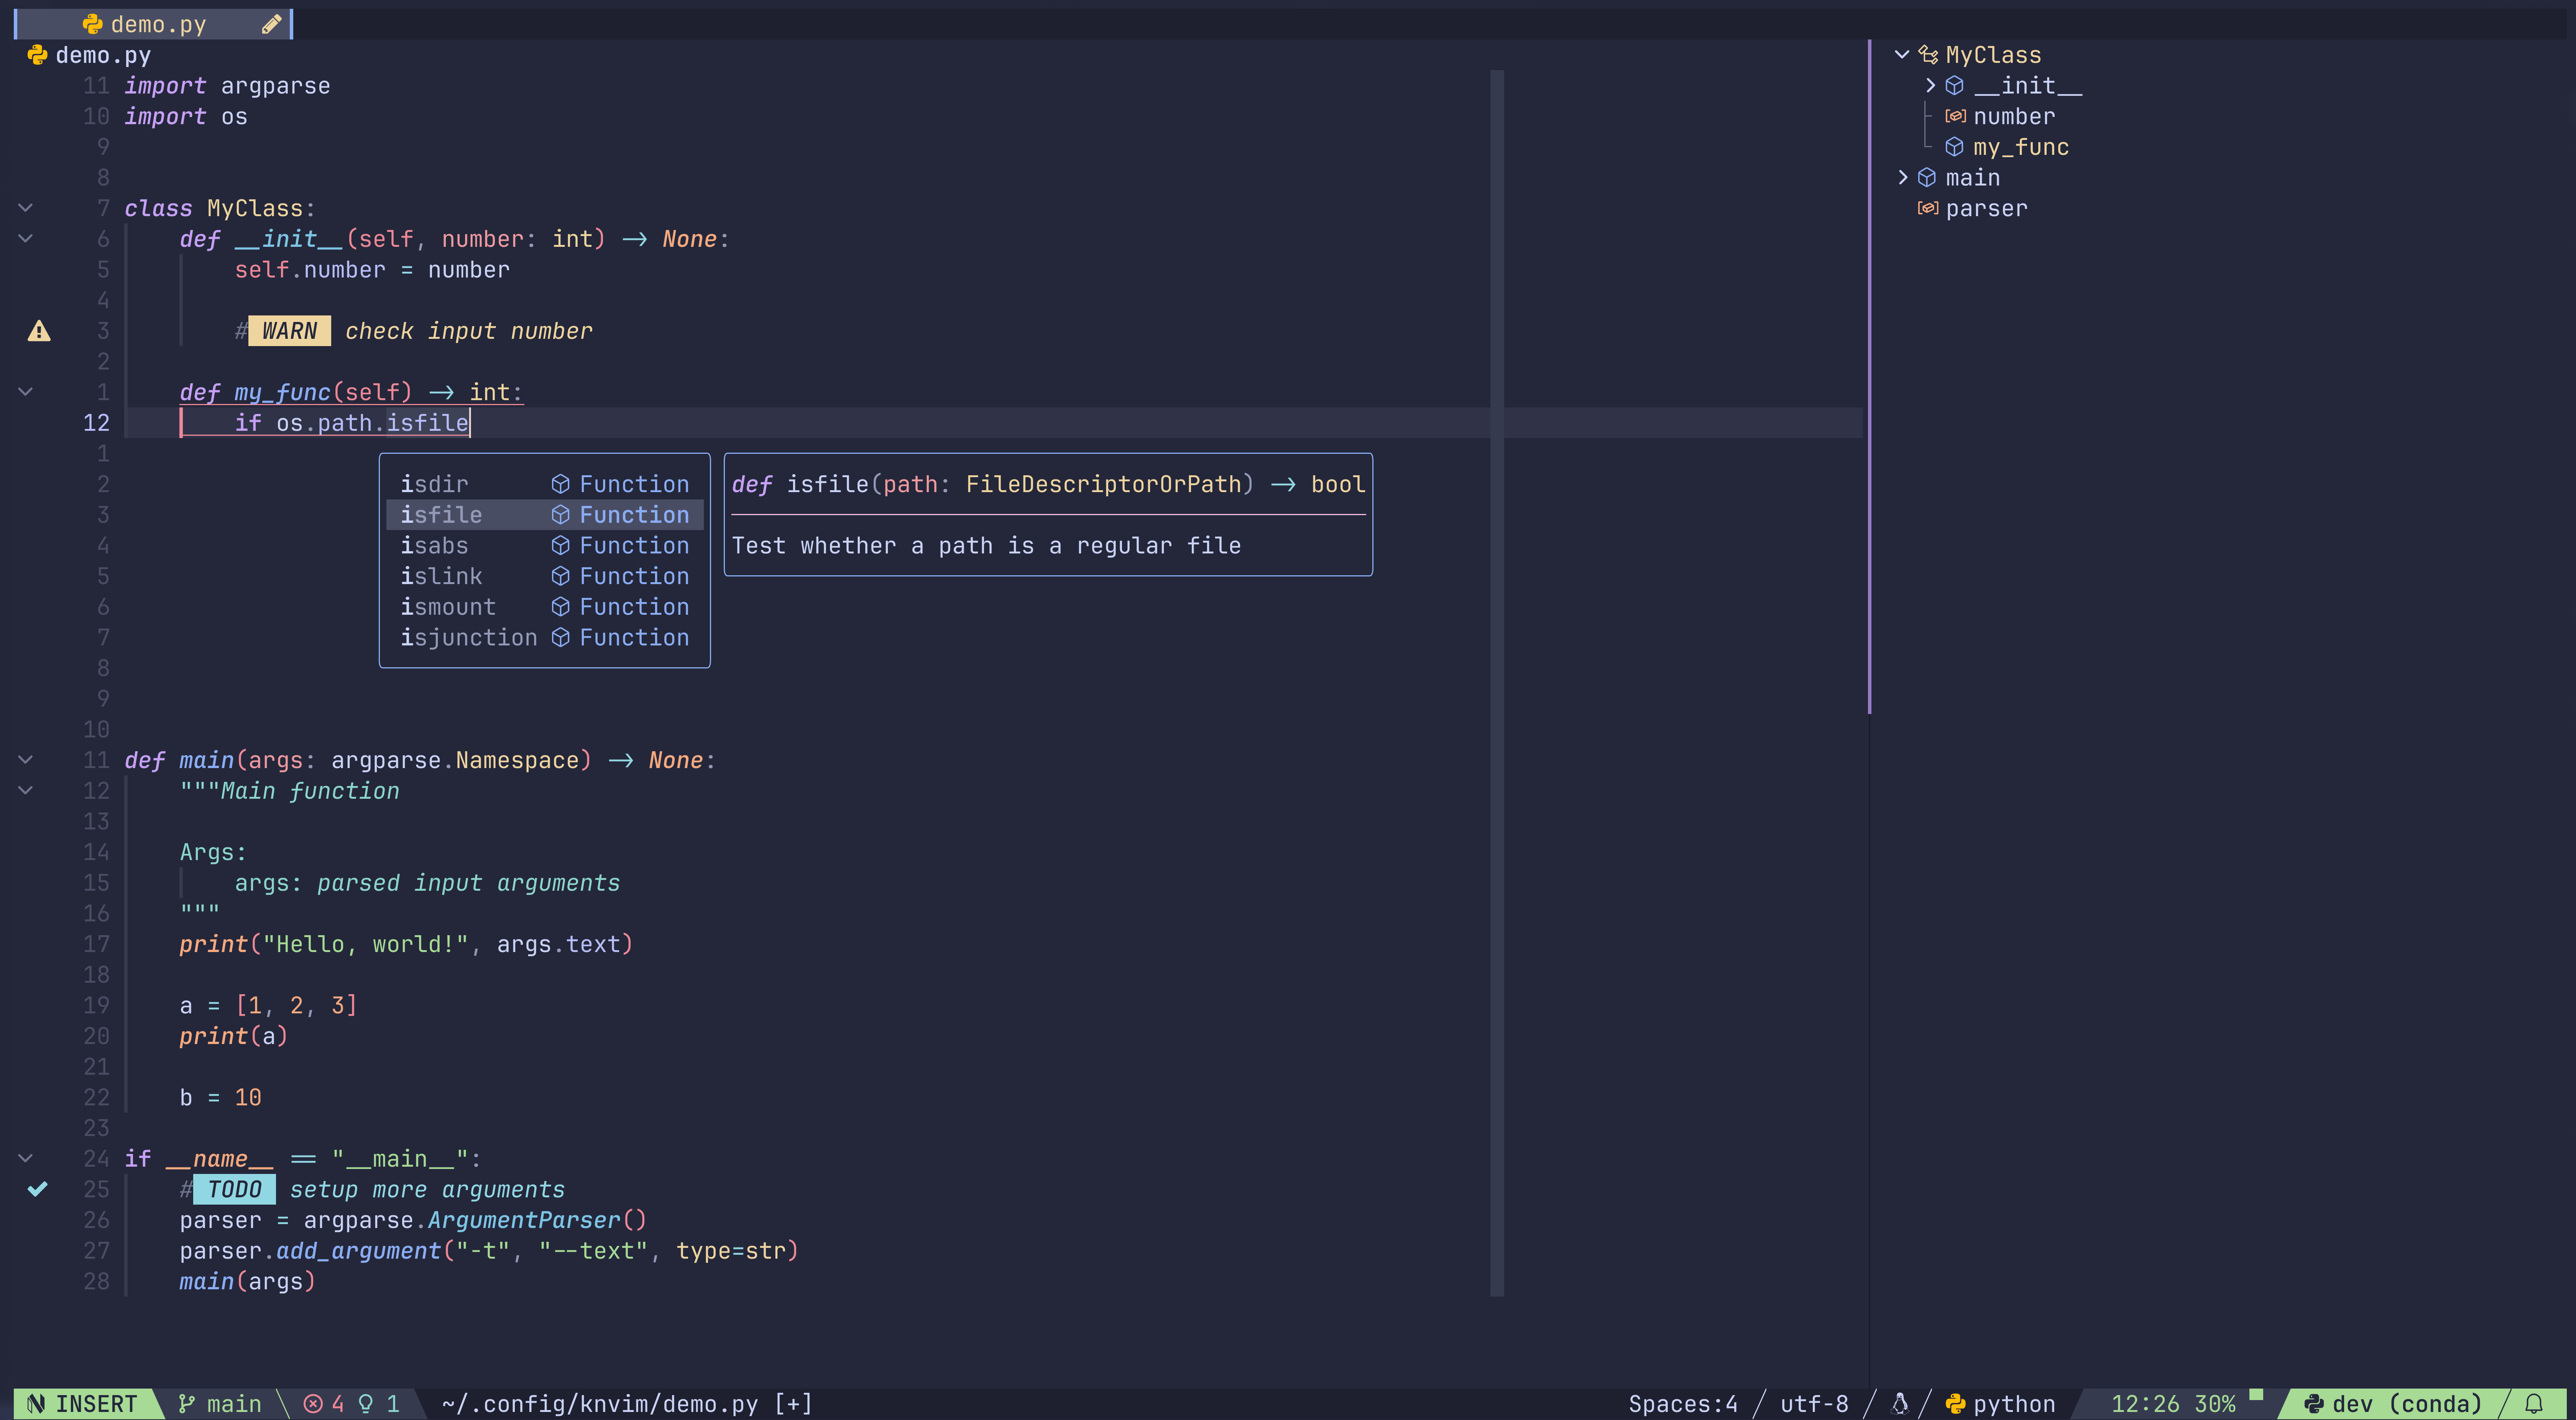
Task: Click the ~/.config/knvim/demo.py path in statusline
Action: click(600, 1404)
